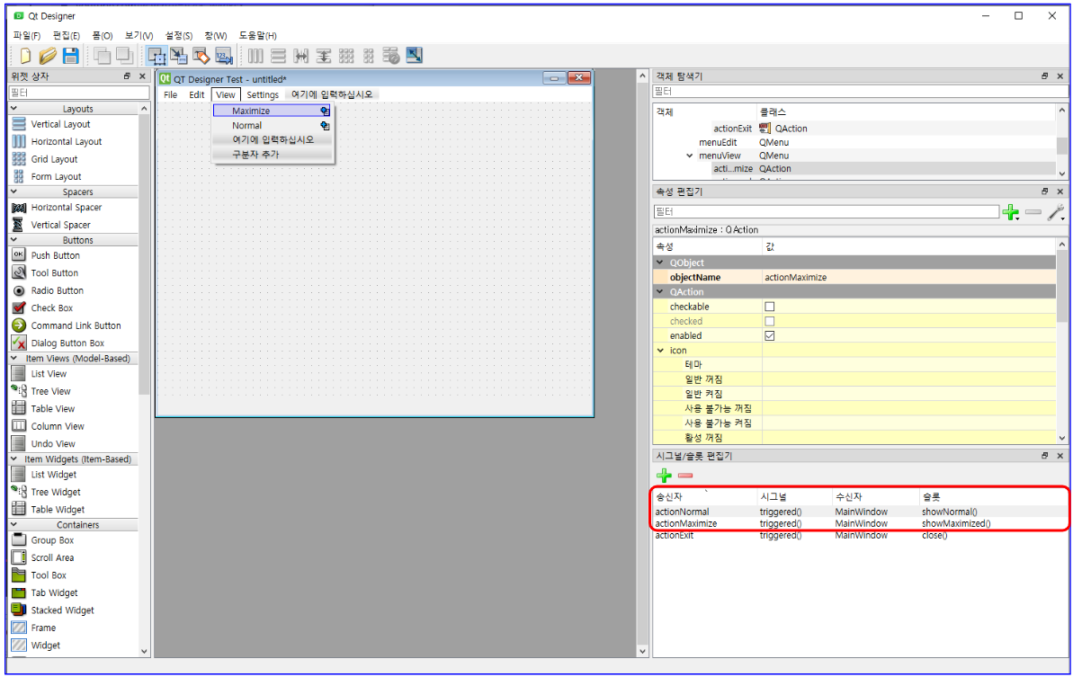Apply Lay Out Horizontally from toolbar
The image size is (1073, 677).
click(255, 56)
